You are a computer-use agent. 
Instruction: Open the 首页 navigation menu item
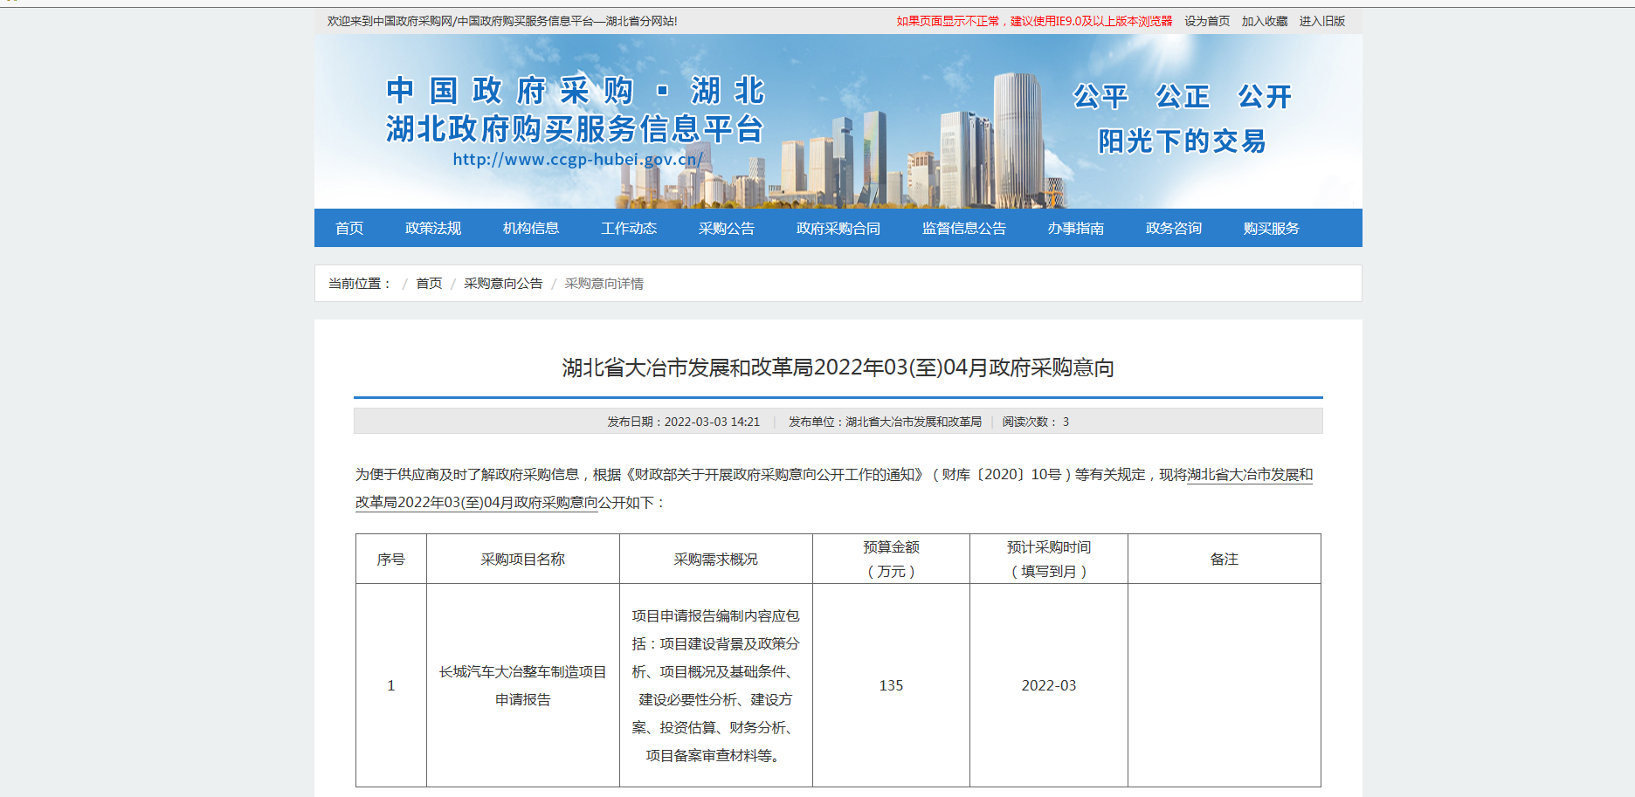click(349, 228)
